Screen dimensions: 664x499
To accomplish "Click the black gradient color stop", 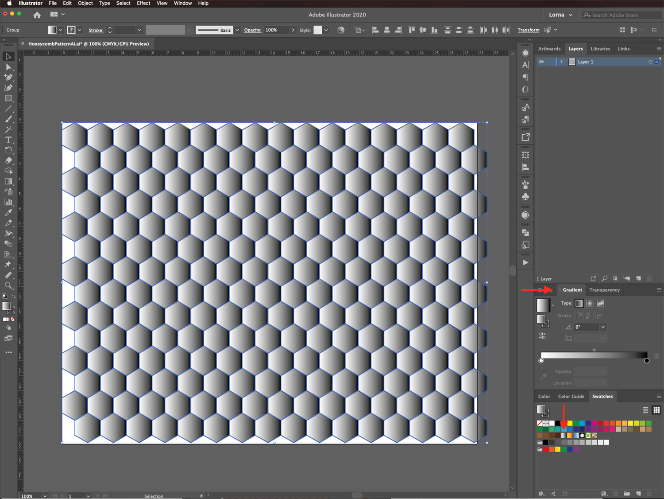I will (x=647, y=361).
